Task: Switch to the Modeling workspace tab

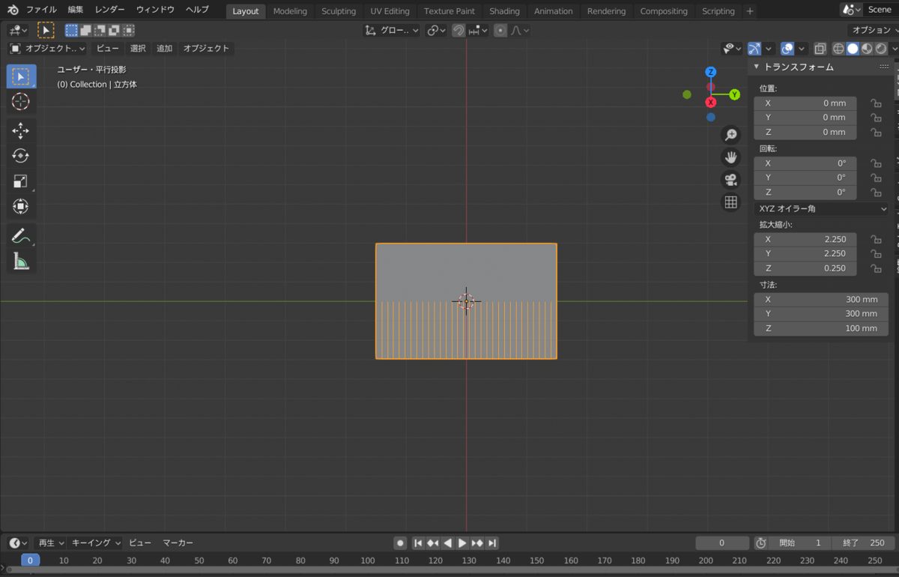Action: (290, 11)
